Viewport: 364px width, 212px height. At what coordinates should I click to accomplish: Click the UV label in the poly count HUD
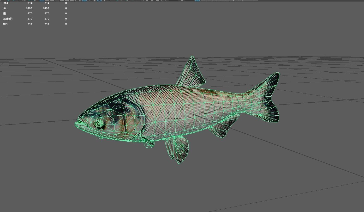5,24
